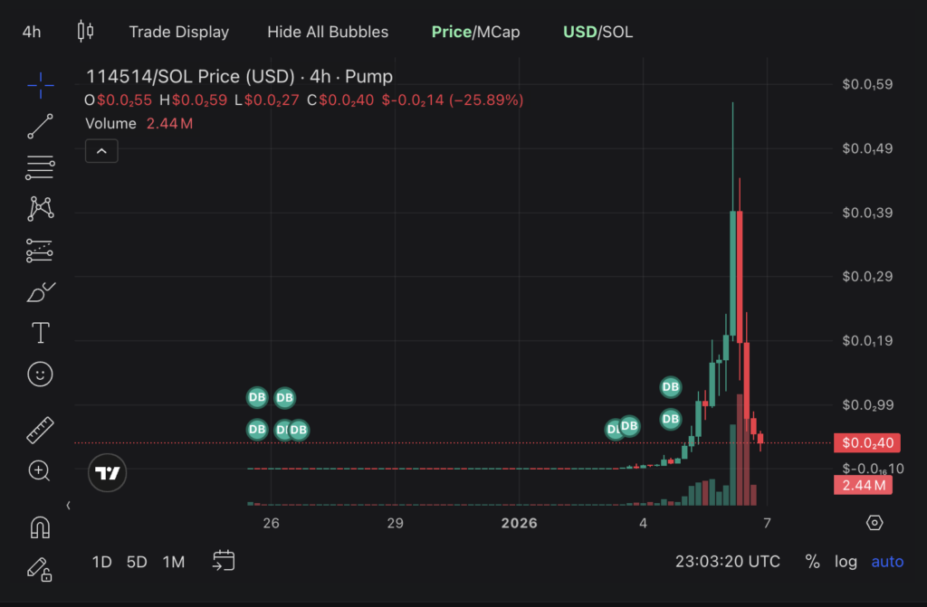Open the emoji icons tool
The image size is (927, 607).
(41, 374)
